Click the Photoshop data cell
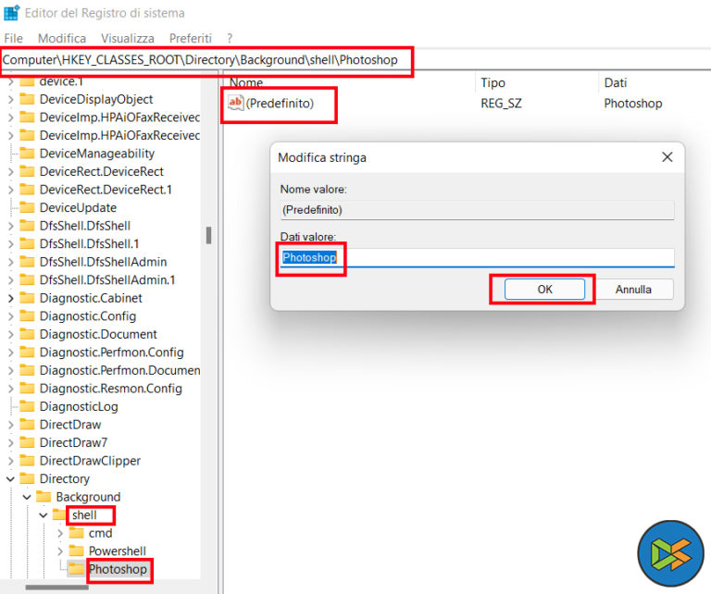711x594 pixels. pos(633,104)
